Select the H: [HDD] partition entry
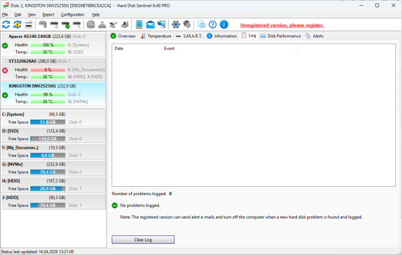 click(x=54, y=185)
